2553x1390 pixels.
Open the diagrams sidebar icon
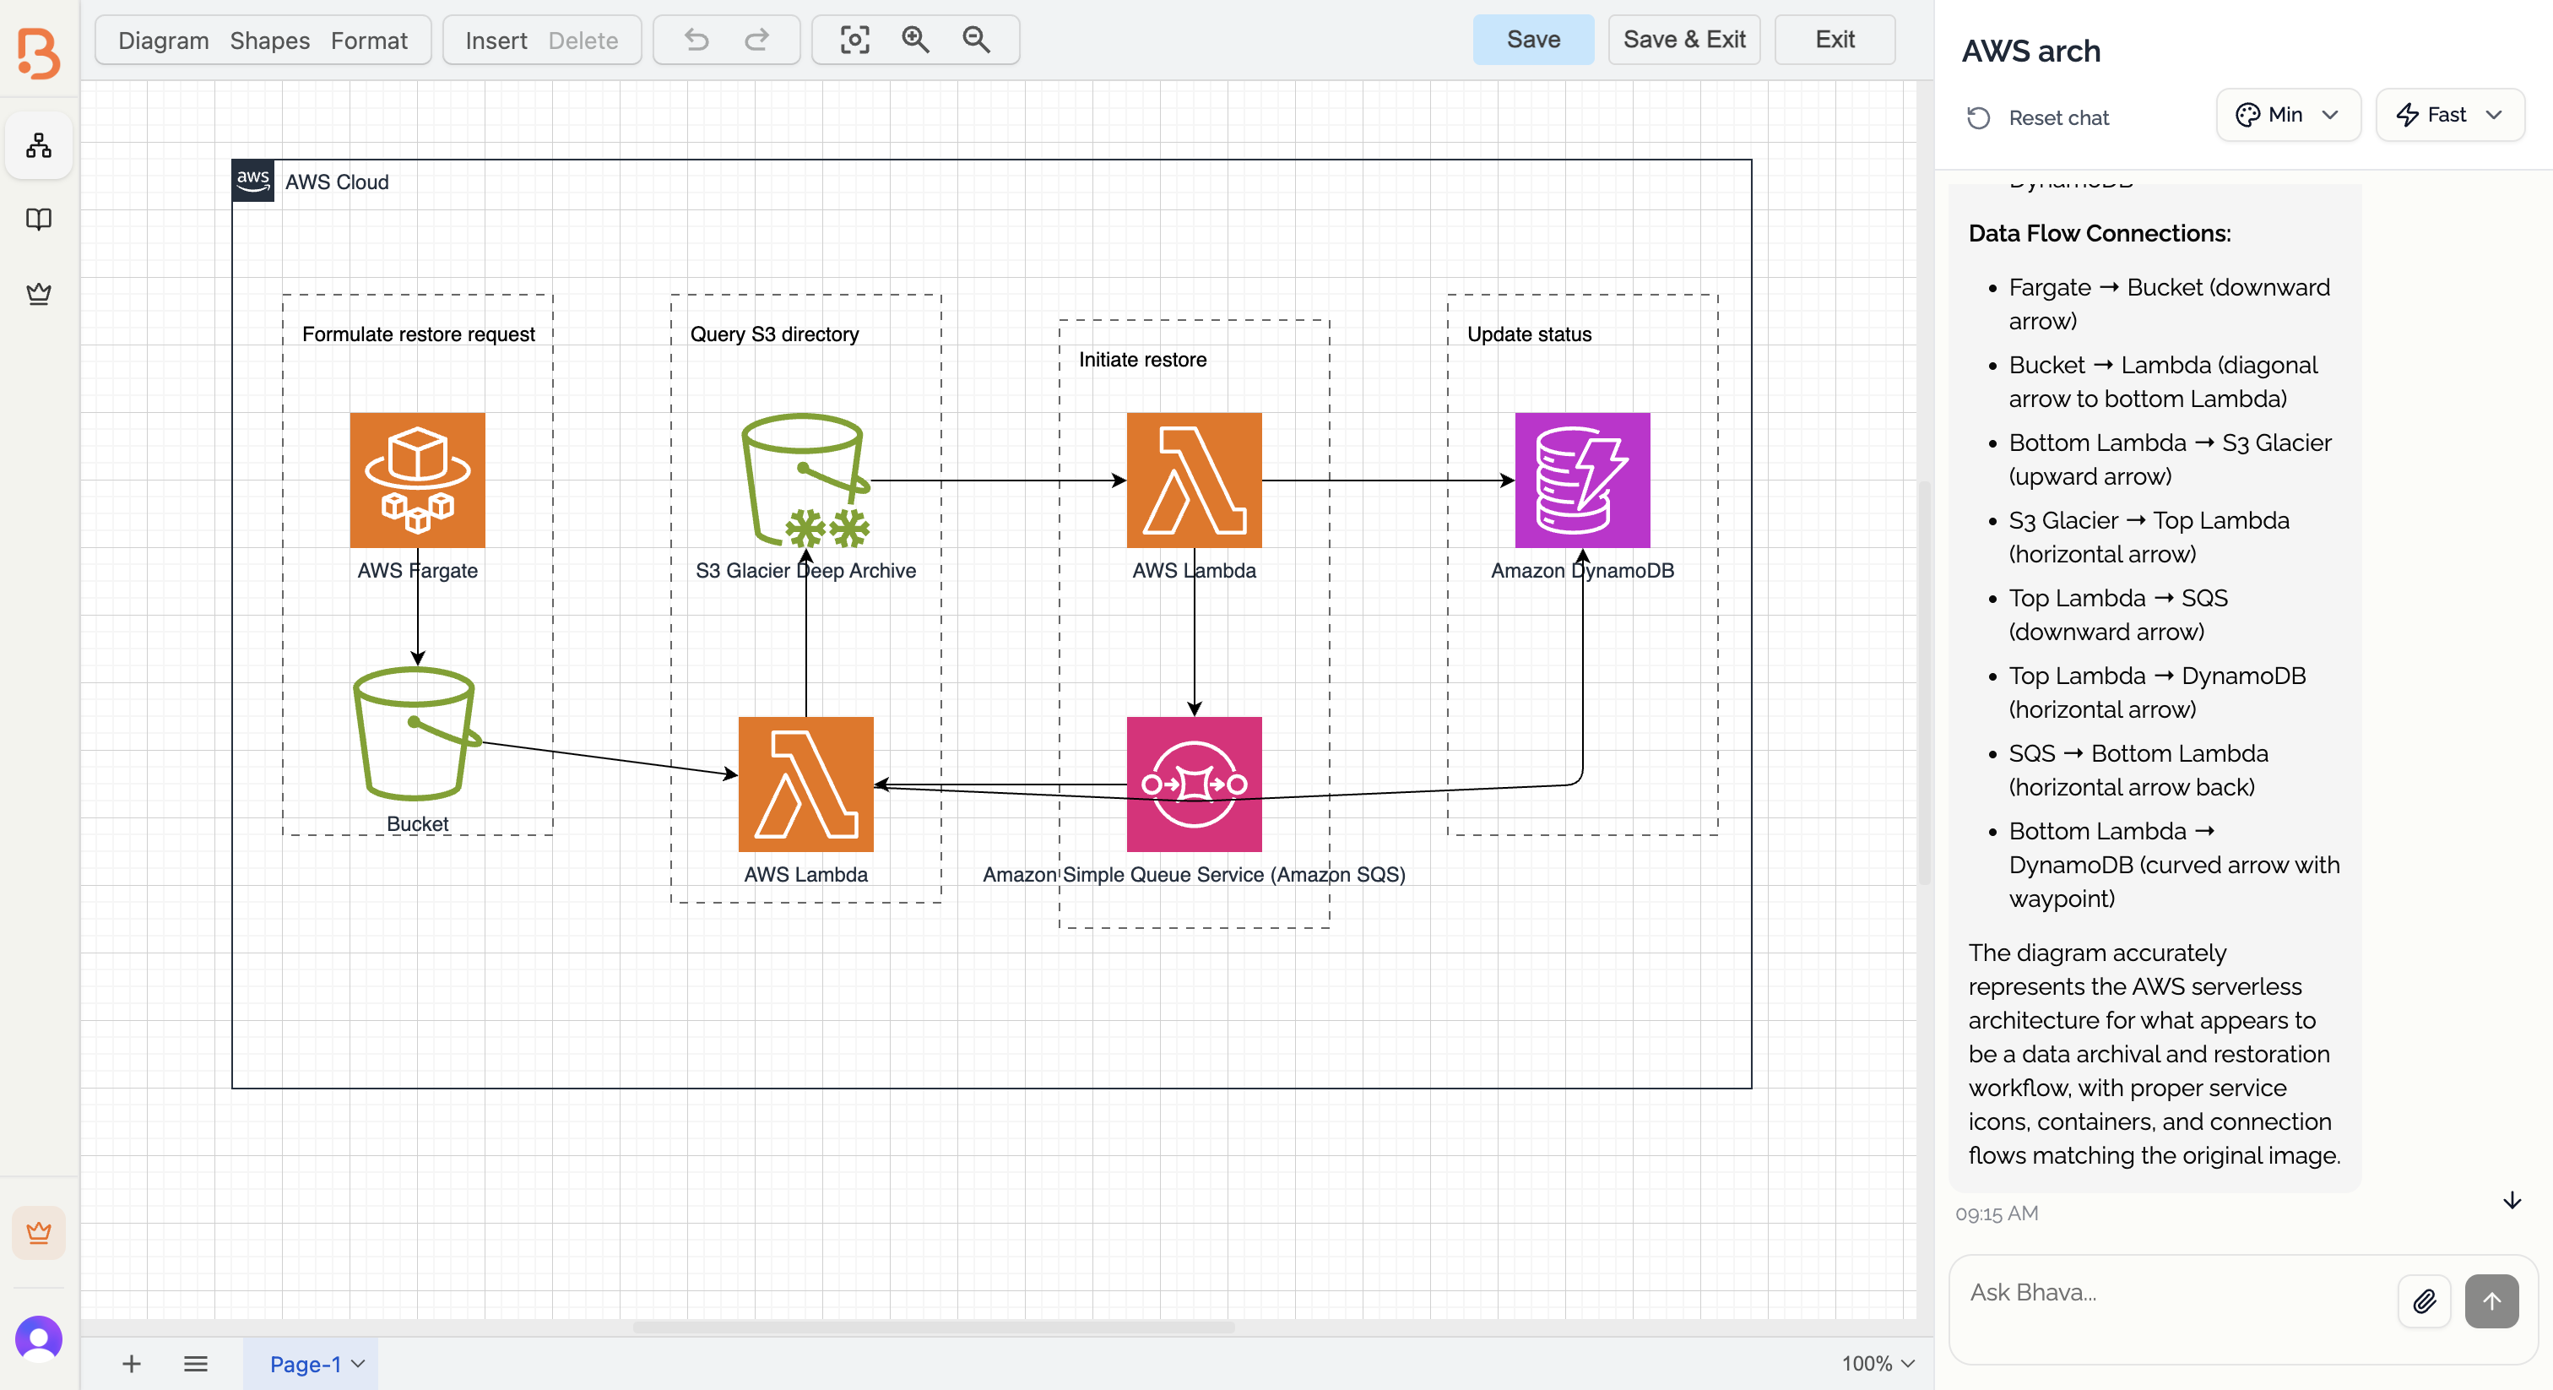(x=39, y=146)
